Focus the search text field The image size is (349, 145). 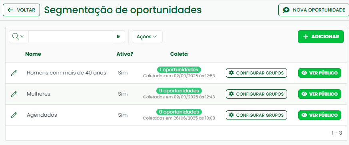point(70,37)
